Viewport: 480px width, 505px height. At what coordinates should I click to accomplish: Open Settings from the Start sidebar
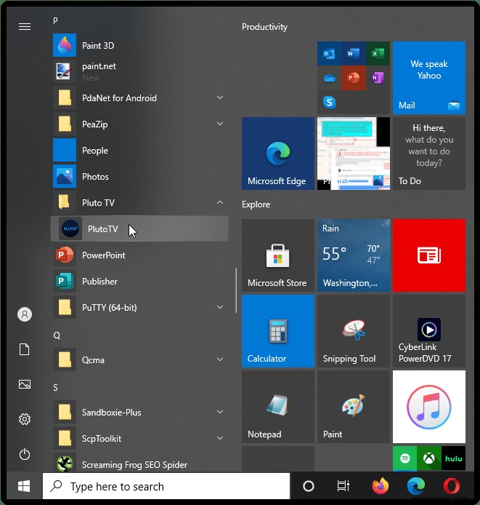pos(25,419)
